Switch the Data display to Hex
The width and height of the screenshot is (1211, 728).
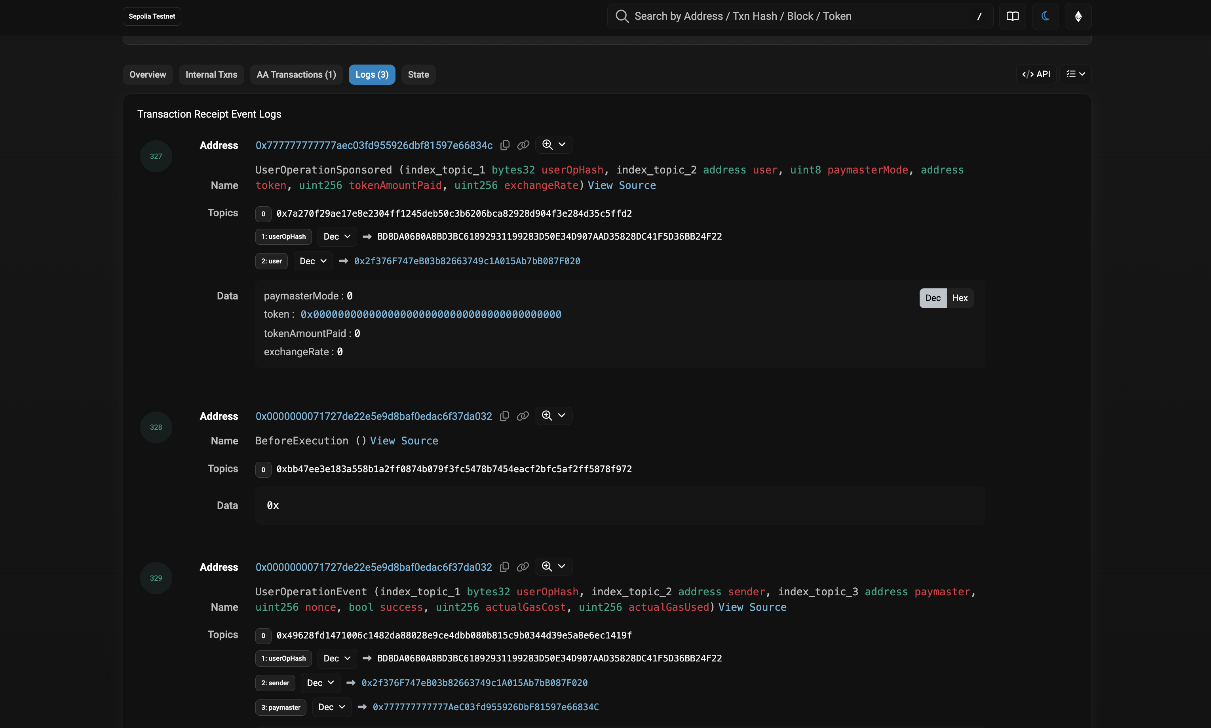tap(960, 298)
